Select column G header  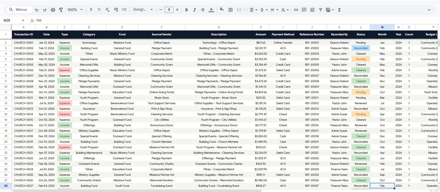(x=219, y=27)
